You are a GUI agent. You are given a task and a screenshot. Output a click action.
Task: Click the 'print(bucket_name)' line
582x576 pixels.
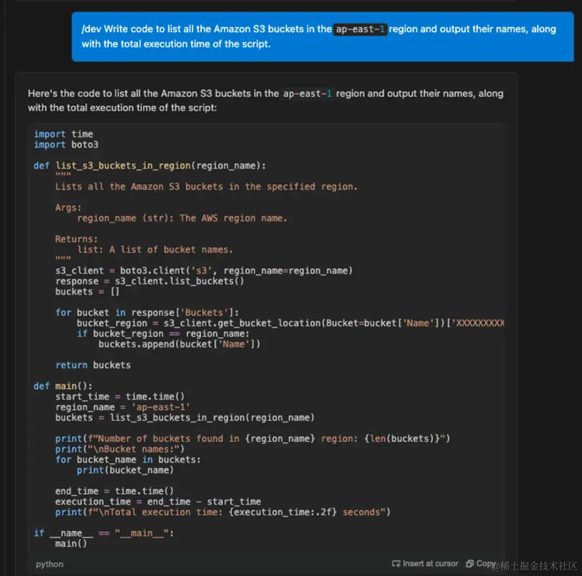[x=125, y=470]
